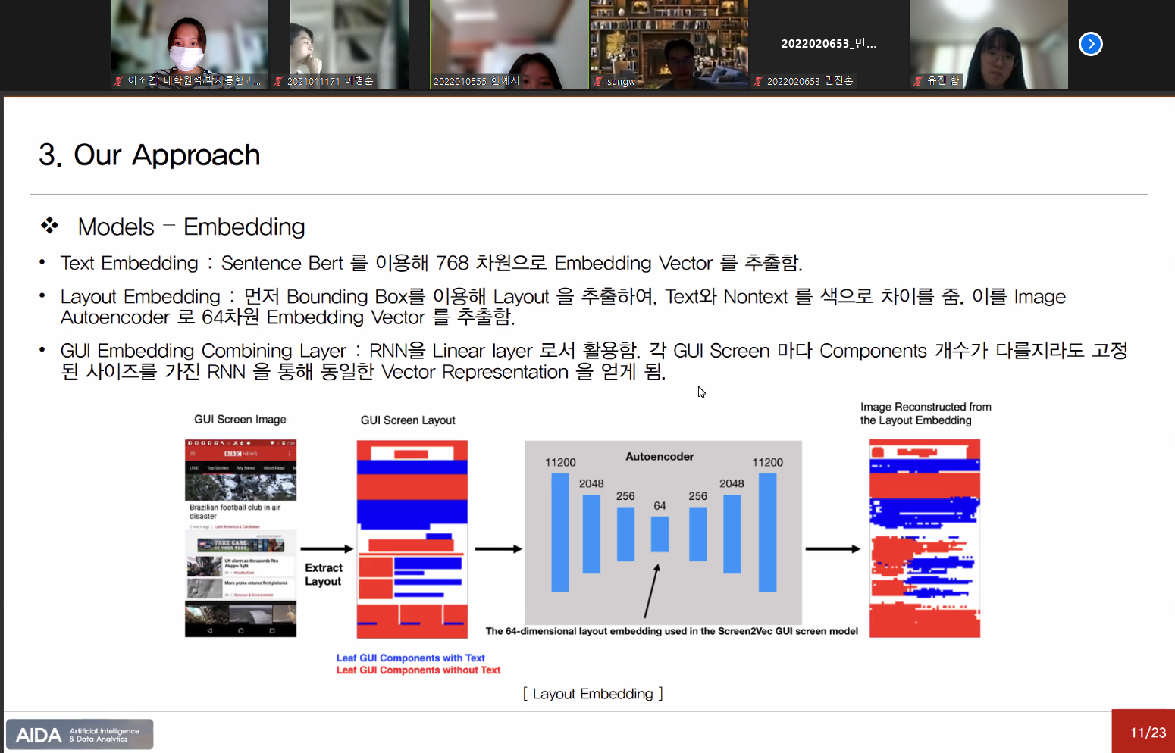The height and width of the screenshot is (753, 1175).
Task: Click the GUI Screen Layout red-blue diagram
Action: tap(412, 539)
